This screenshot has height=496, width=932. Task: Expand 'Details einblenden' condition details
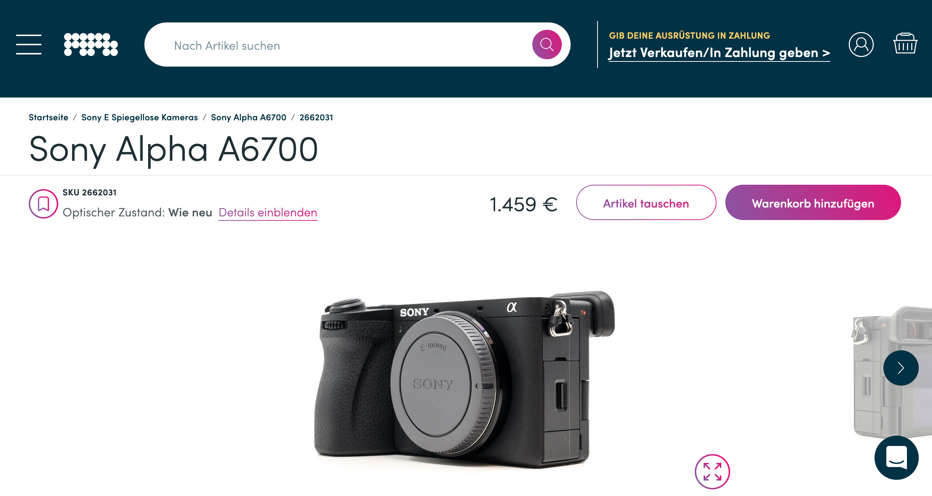[268, 213]
